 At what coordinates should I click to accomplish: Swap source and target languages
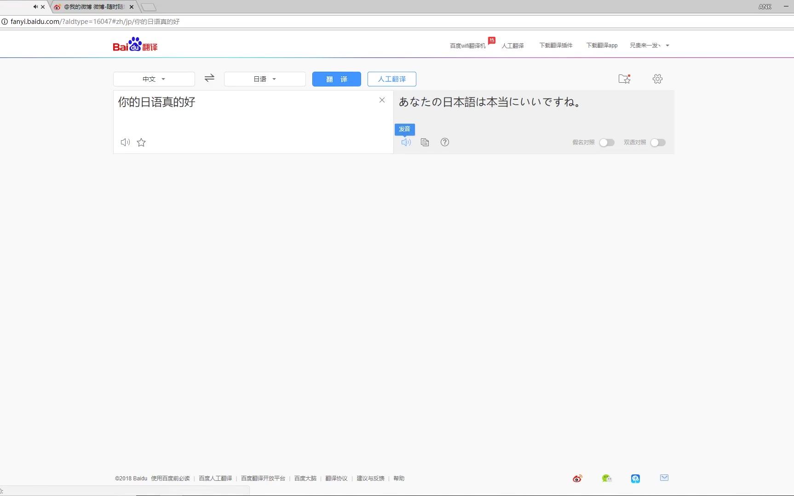[x=209, y=78]
